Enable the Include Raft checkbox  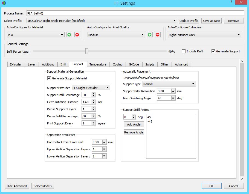pyautogui.click(x=184, y=51)
